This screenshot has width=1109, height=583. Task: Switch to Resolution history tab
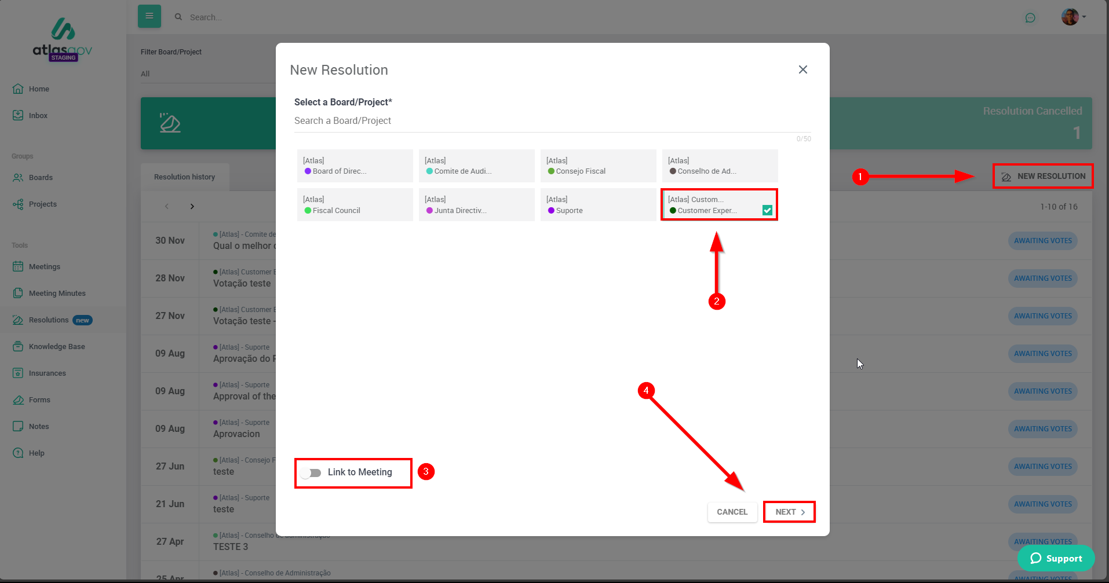(184, 177)
